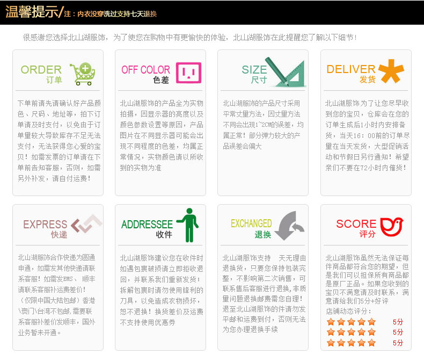424x361 pixels.
Task: Click the green person ADDRESSEE icon
Action: (188, 225)
